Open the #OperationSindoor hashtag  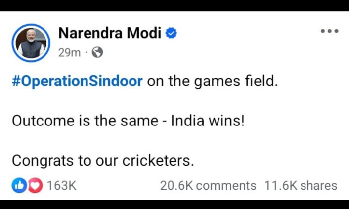77,81
